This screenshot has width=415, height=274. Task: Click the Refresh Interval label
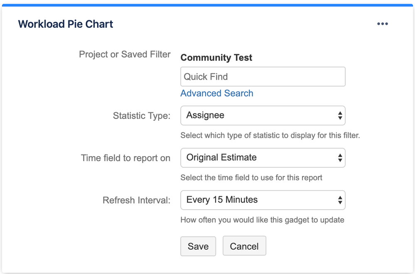pos(136,201)
